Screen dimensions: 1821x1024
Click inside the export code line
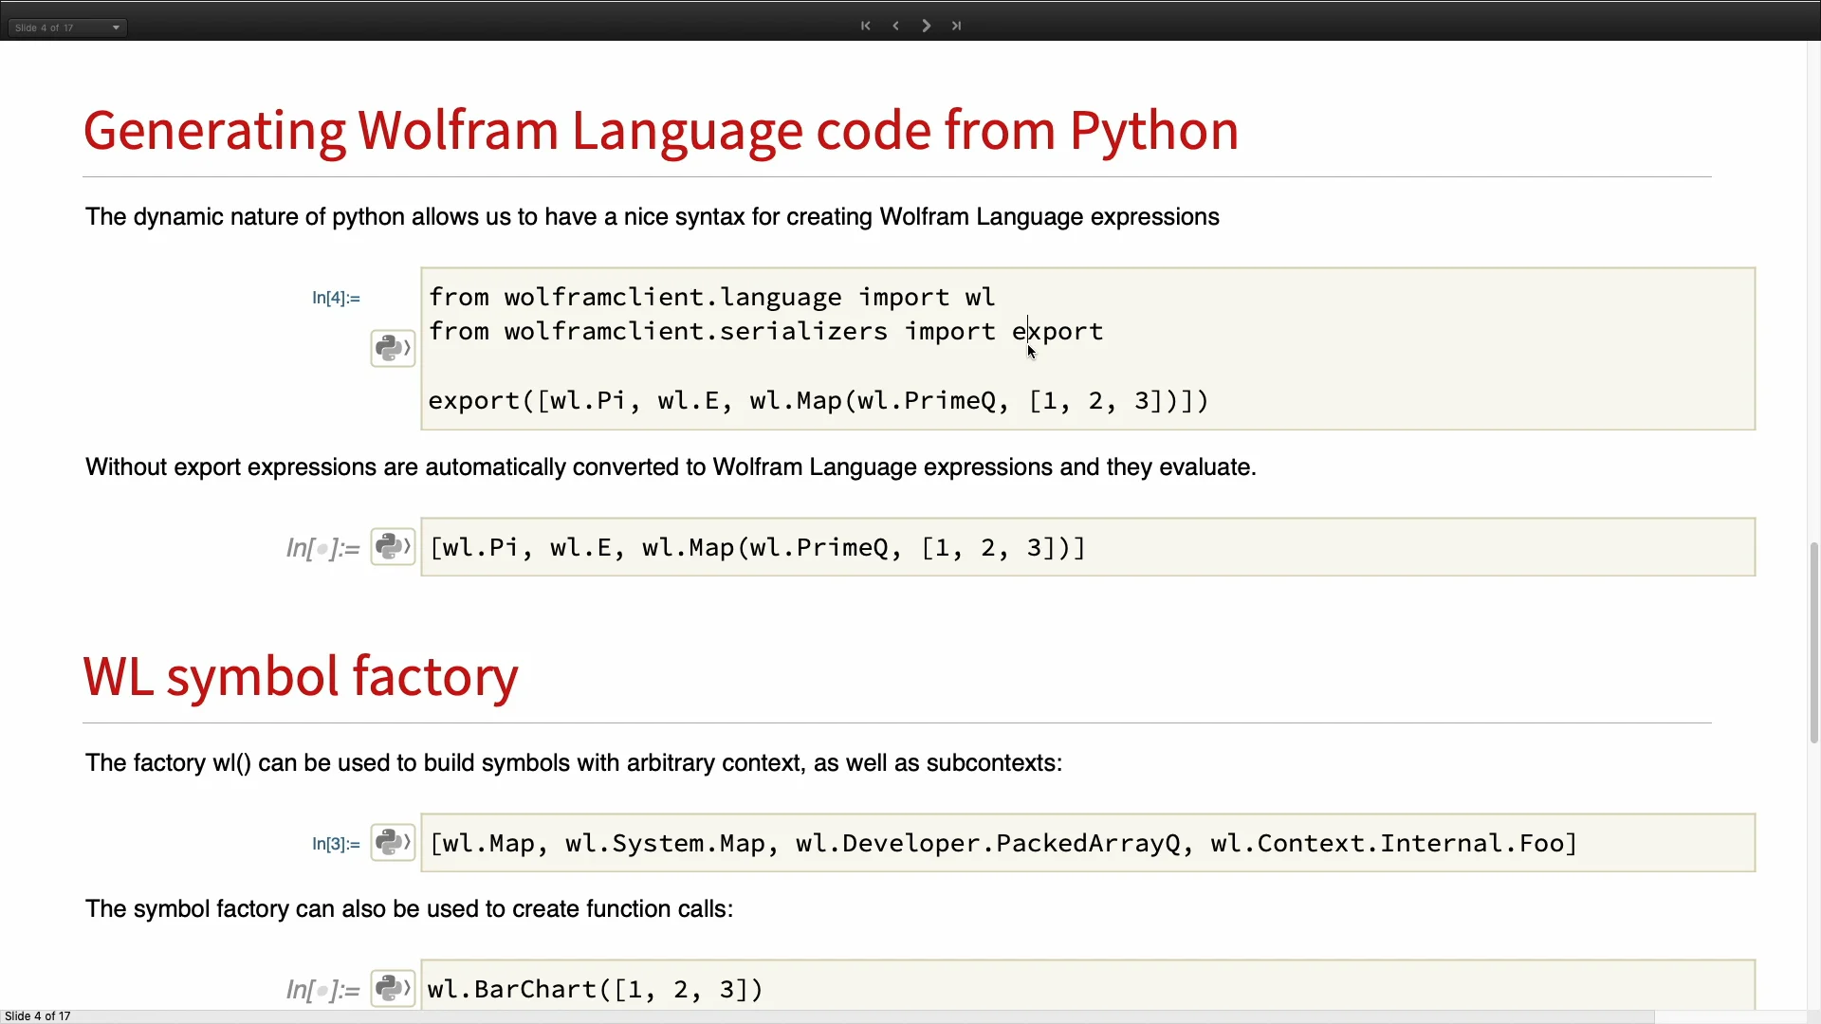click(x=818, y=401)
